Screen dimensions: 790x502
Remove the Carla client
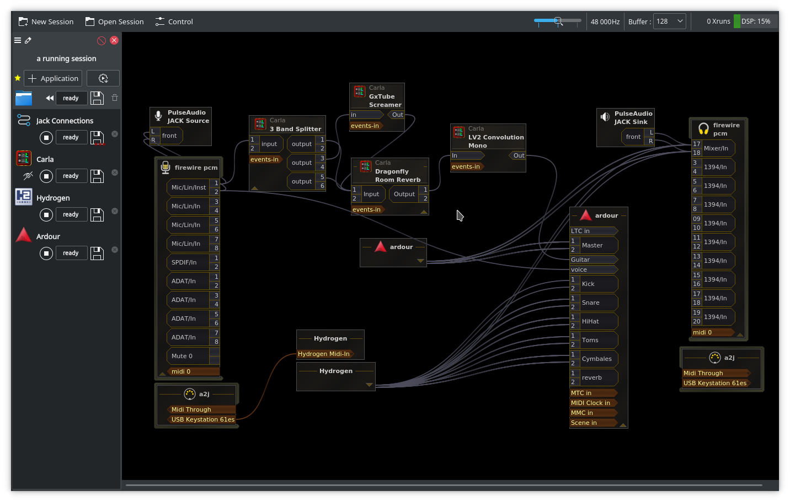[115, 172]
